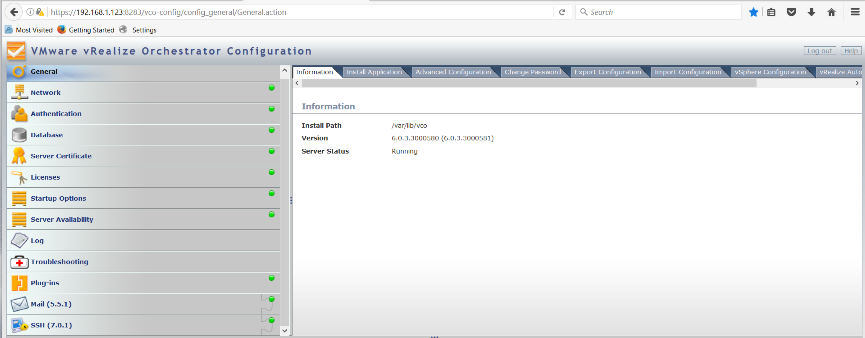Click the tab bar scroll left arrow
This screenshot has width=865, height=338.
point(297,83)
